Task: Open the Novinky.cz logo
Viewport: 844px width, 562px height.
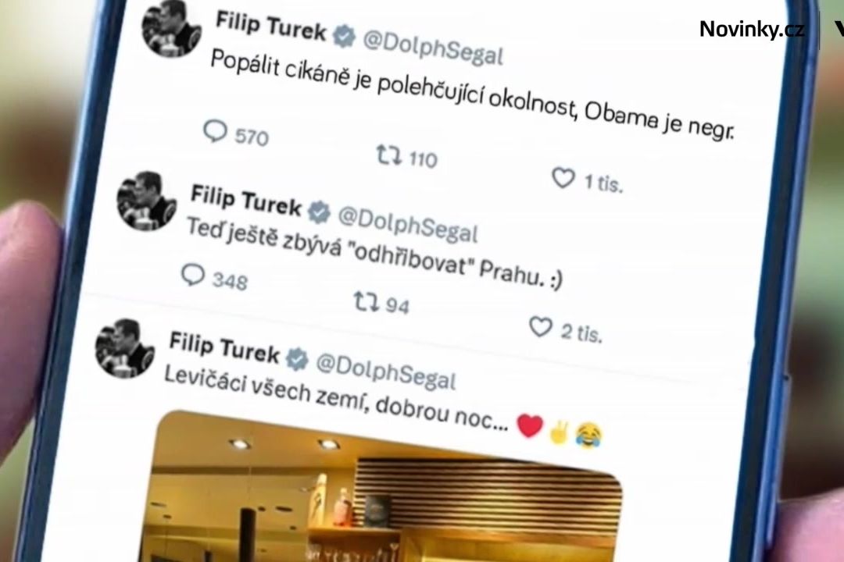Action: (752, 29)
